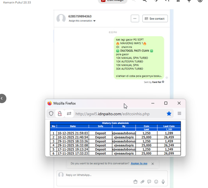This screenshot has height=188, width=208.
Task: Click the insecure connection padlock icon
Action: [60, 114]
